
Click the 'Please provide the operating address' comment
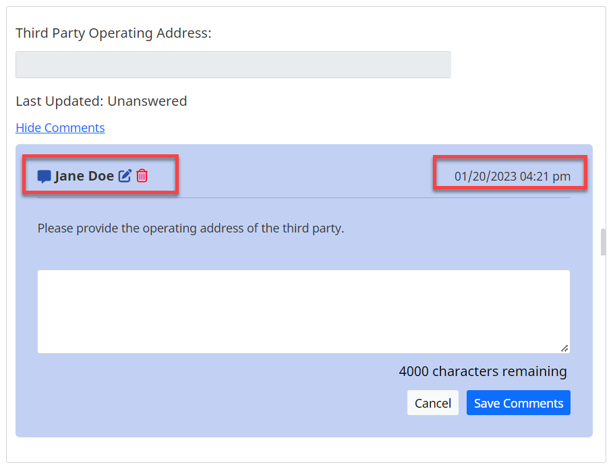(191, 228)
